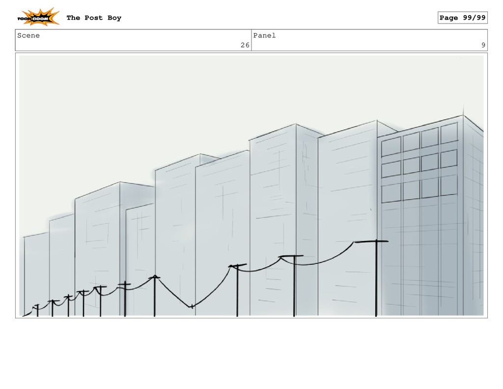Screen dimensions: 503x389
Task: Click the 'Page 99/99' box
Action: click(x=463, y=18)
